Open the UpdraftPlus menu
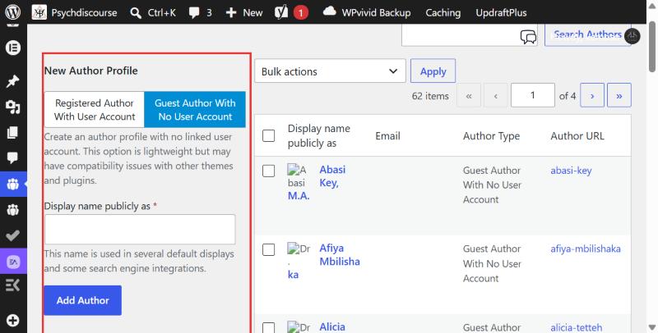This screenshot has width=658, height=333. [x=501, y=13]
